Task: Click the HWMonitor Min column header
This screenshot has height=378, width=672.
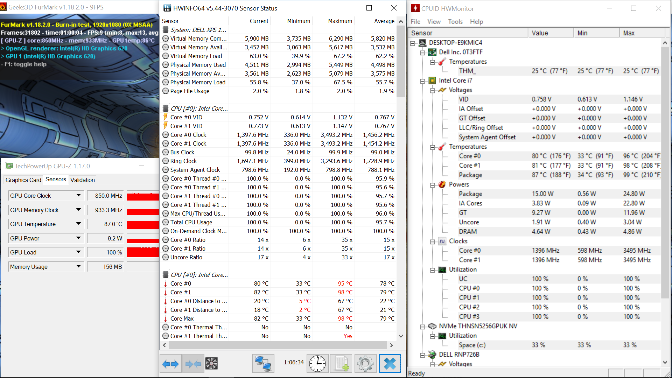Action: point(597,33)
